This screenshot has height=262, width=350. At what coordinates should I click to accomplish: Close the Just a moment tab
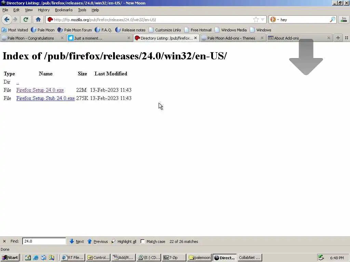click(x=129, y=38)
